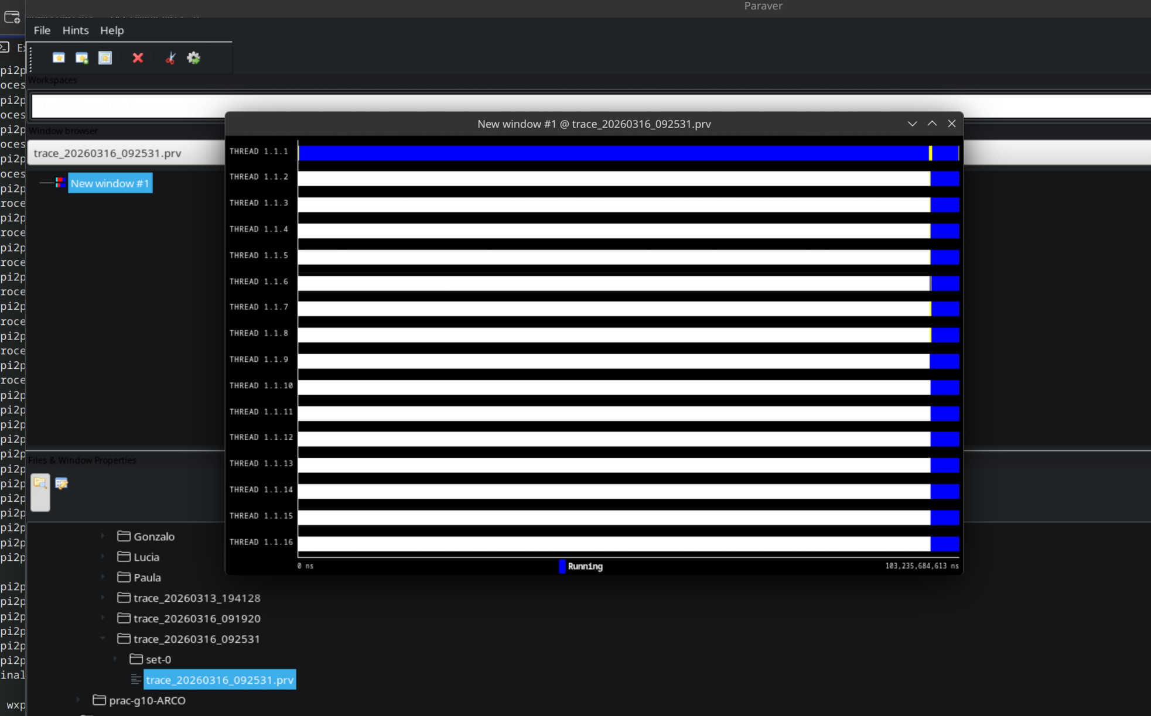Image resolution: width=1151 pixels, height=716 pixels.
Task: Collapse the trace_20260316_092531 folder
Action: click(x=103, y=639)
